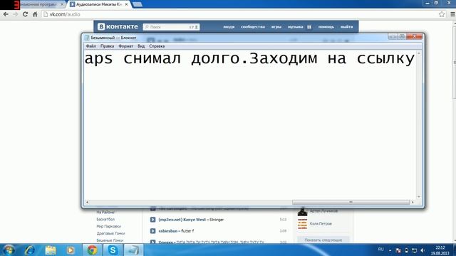Switch to Chrome from taskbar
This screenshot has height=256, width=456.
pos(92,250)
